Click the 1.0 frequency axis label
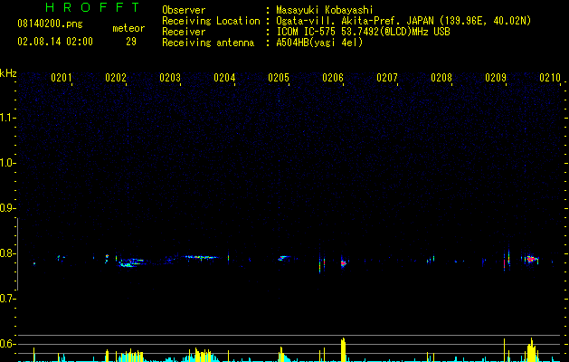Image resolution: width=569 pixels, height=362 pixels. 7,163
